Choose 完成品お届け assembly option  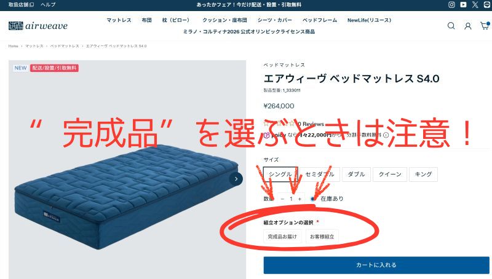click(x=282, y=237)
